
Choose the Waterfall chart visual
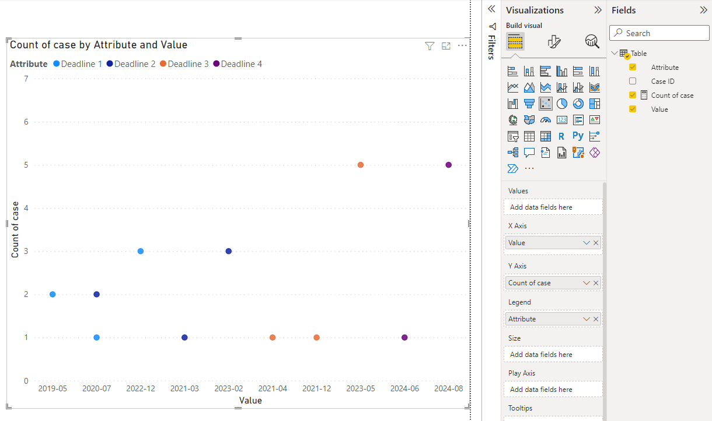click(513, 104)
